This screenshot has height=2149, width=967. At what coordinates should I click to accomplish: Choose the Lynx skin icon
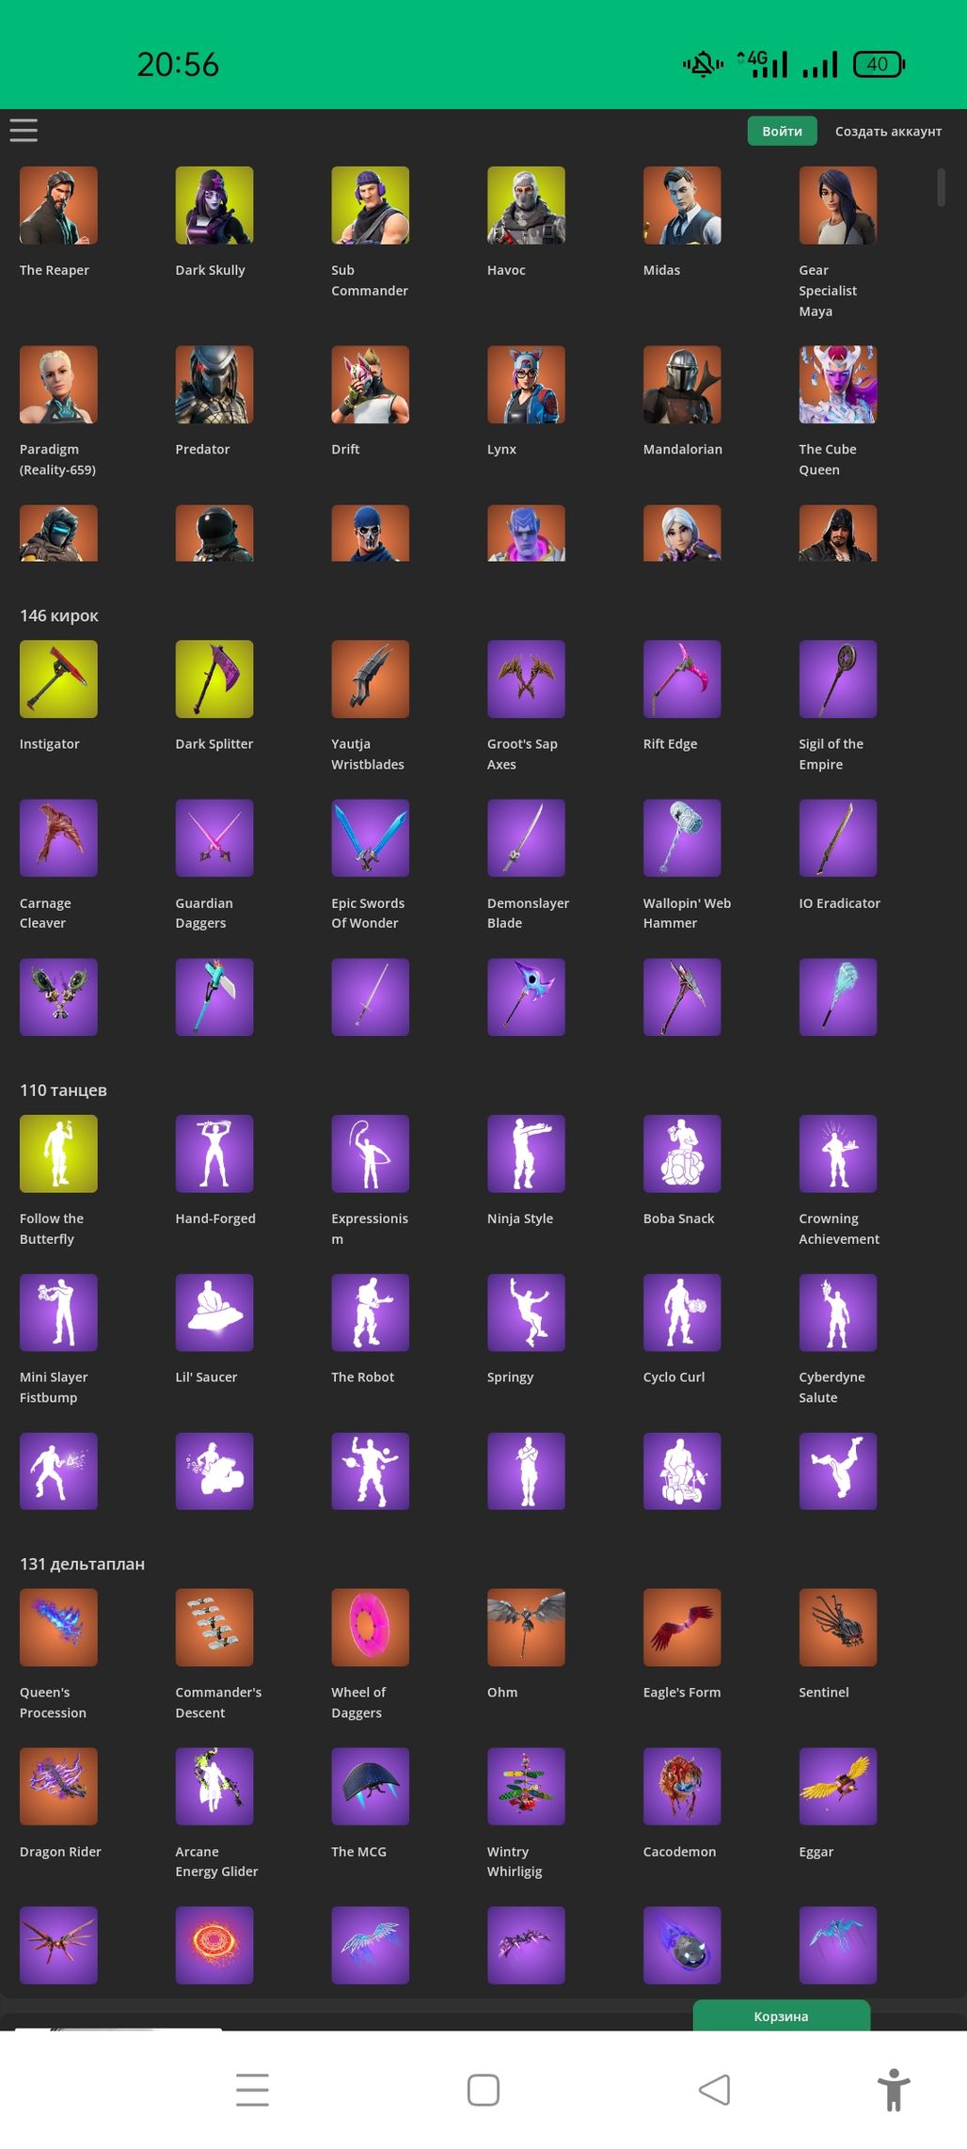coord(526,384)
